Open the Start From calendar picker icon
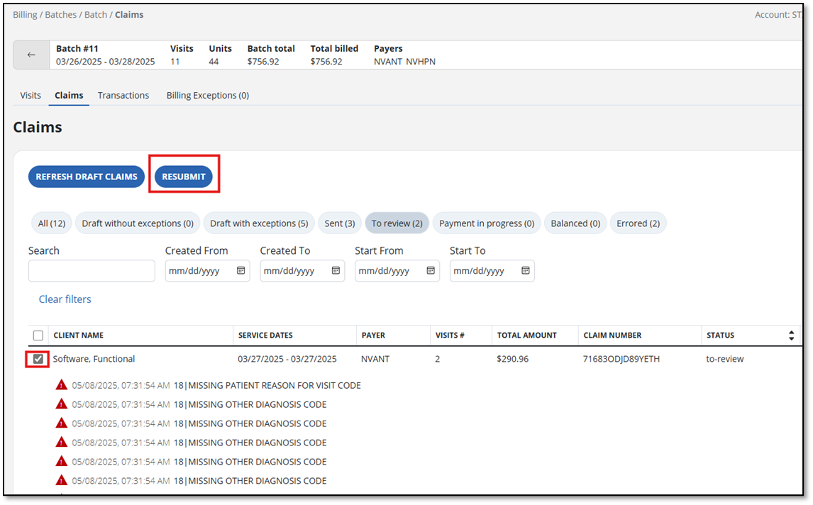The height and width of the screenshot is (505, 813). [431, 270]
